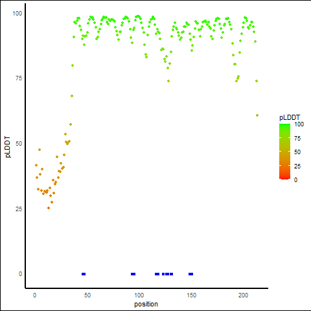Image resolution: width=311 pixels, height=311 pixels.
Task: Click the lowest orange point near pLDDT 25
Action: click(x=49, y=208)
